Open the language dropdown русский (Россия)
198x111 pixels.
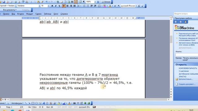tap(136, 6)
